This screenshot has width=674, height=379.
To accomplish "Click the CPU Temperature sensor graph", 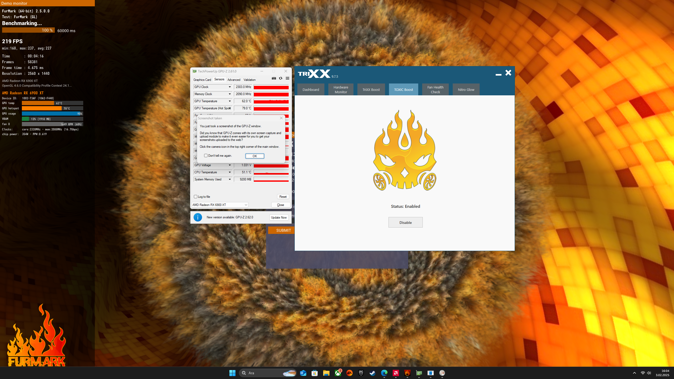I will tap(271, 172).
